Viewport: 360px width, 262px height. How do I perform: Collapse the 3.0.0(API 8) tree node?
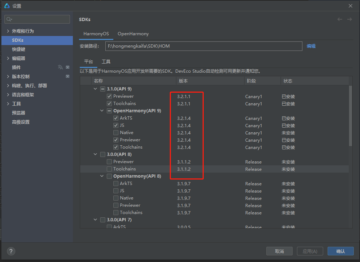95,154
